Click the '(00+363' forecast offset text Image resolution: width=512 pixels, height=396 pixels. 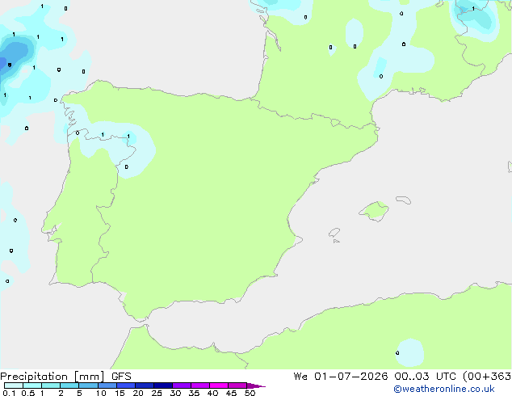pos(487,377)
